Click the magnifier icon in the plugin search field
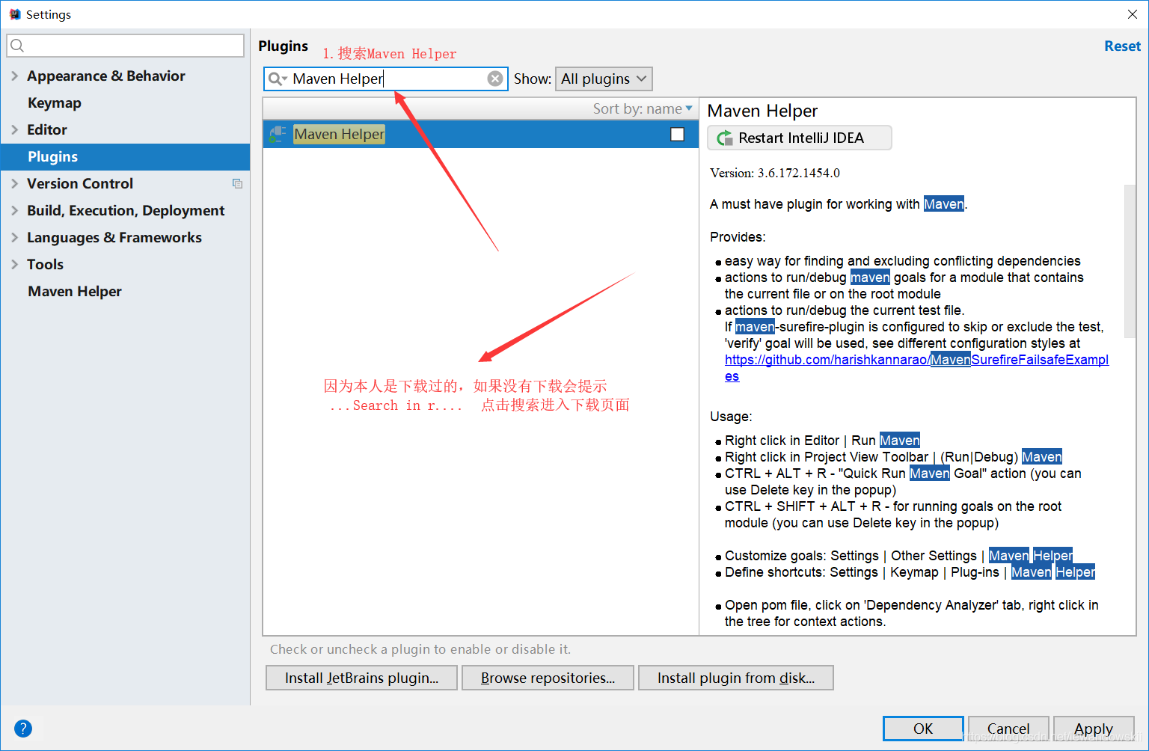 click(x=278, y=78)
